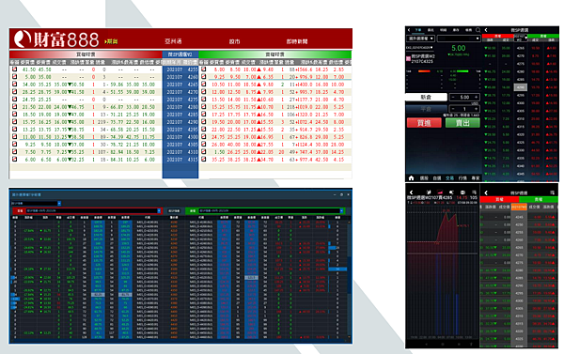
Task: Click the order icon on the put row with bid 11.00
Action: pyautogui.click(x=15, y=136)
